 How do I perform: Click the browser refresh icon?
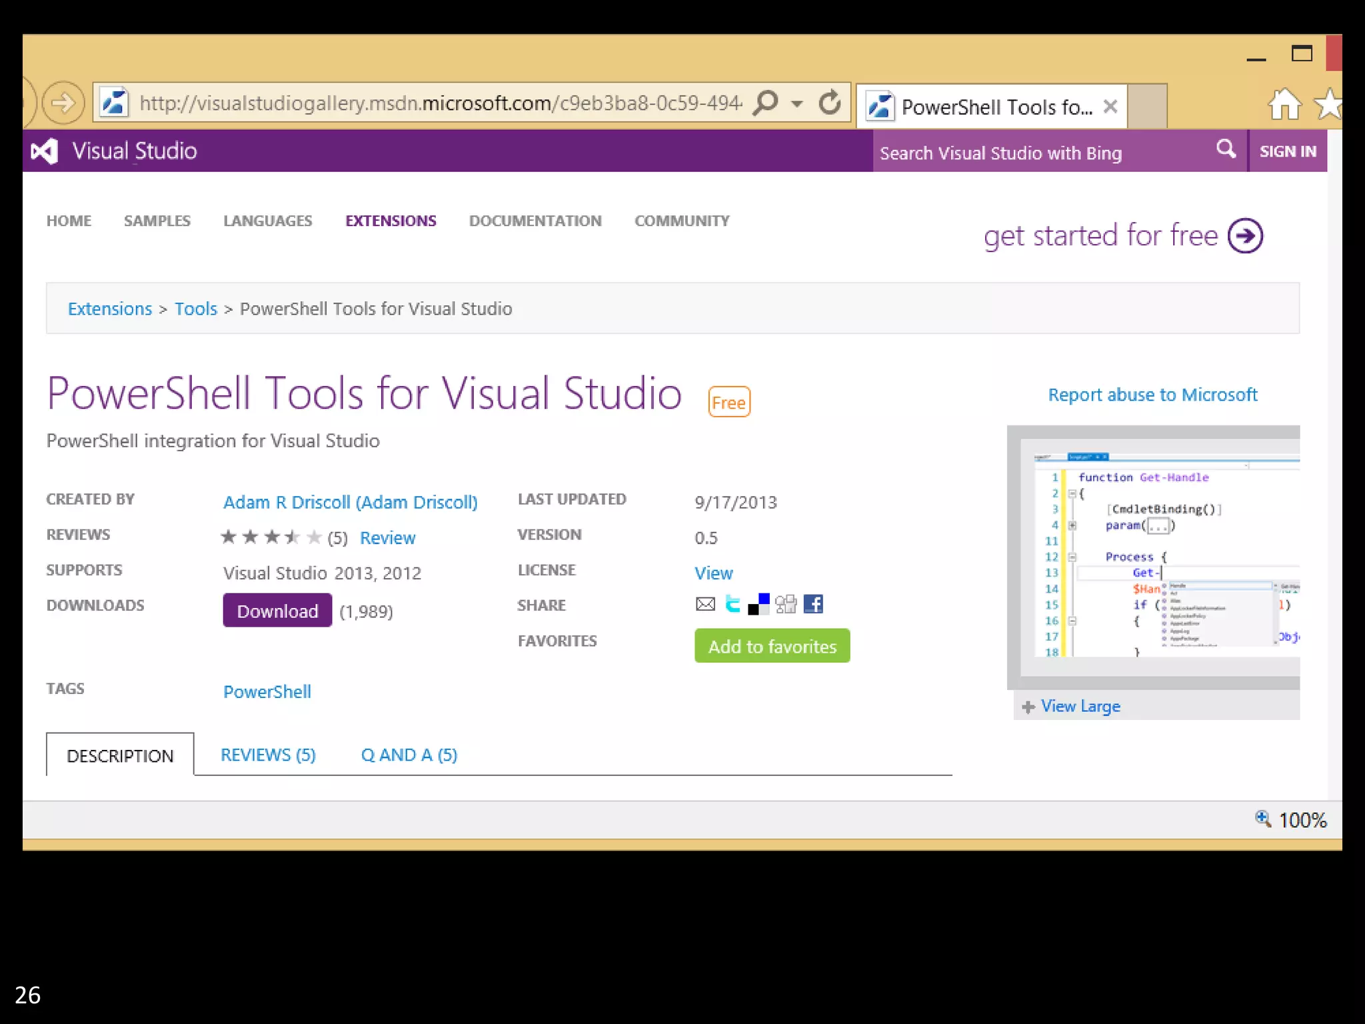(x=830, y=103)
